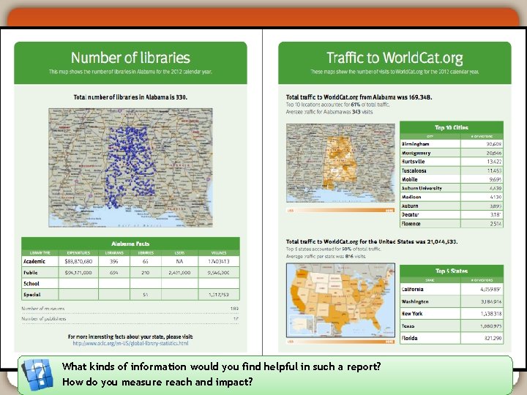Click the 'Top 5 States' table header
The image size is (527, 395).
(x=452, y=271)
